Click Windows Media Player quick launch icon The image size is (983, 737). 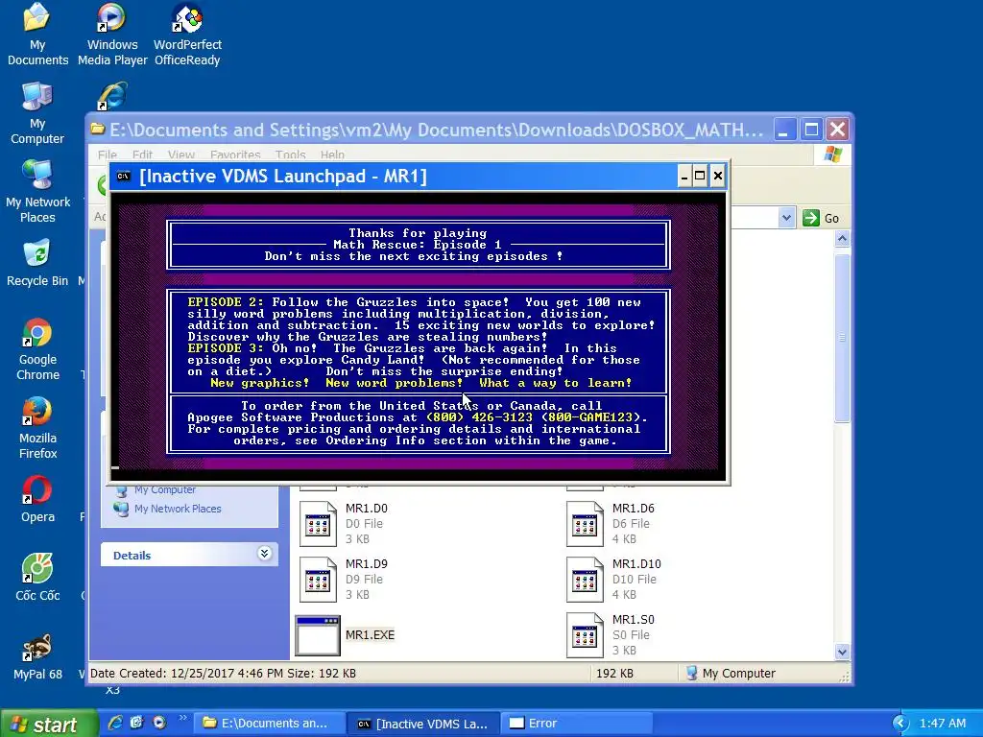click(x=159, y=723)
